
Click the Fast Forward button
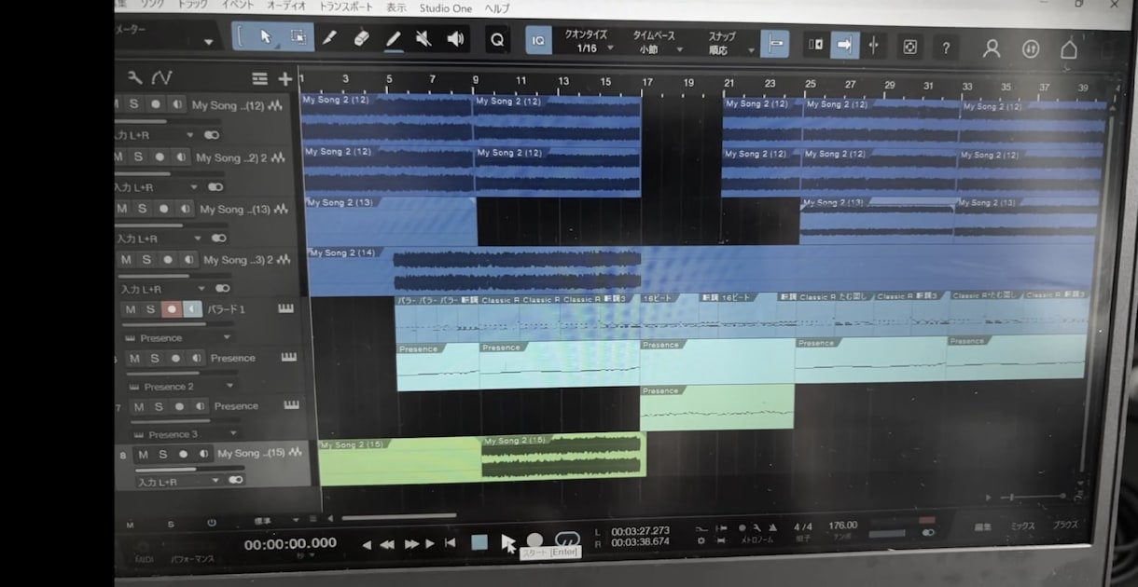pos(411,544)
